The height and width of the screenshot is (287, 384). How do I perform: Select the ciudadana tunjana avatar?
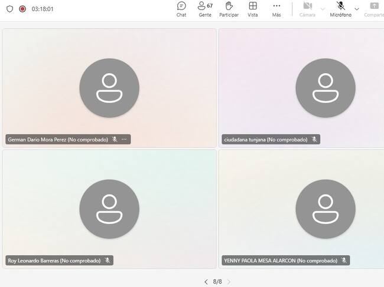[326, 88]
